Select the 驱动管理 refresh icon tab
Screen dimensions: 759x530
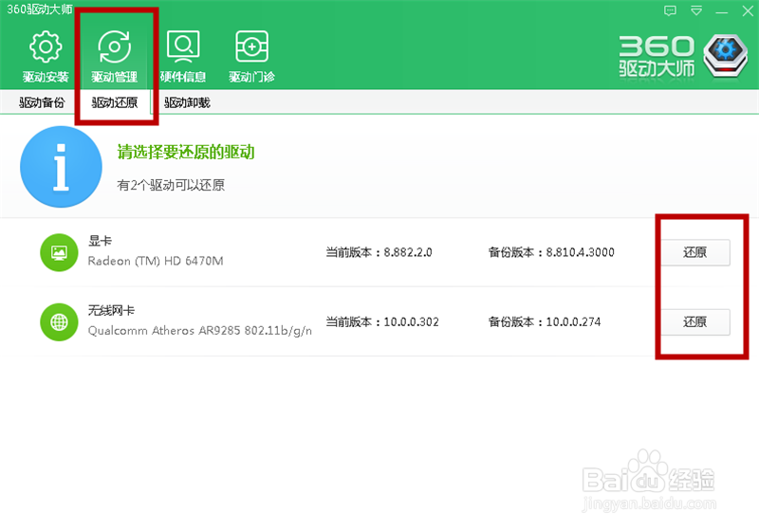(x=114, y=56)
